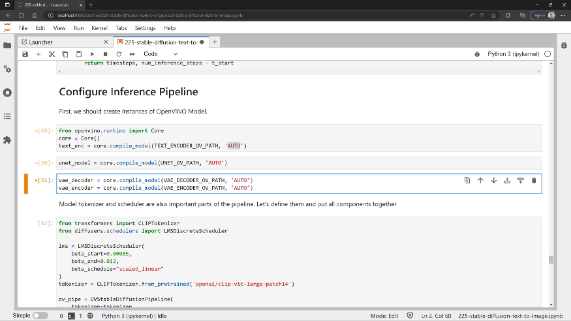This screenshot has height=321, width=571.
Task: Move the selected cell up
Action: 480,181
